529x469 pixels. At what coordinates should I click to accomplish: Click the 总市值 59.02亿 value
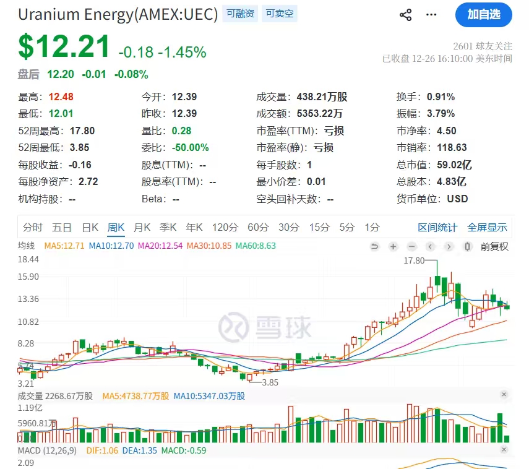(x=454, y=165)
